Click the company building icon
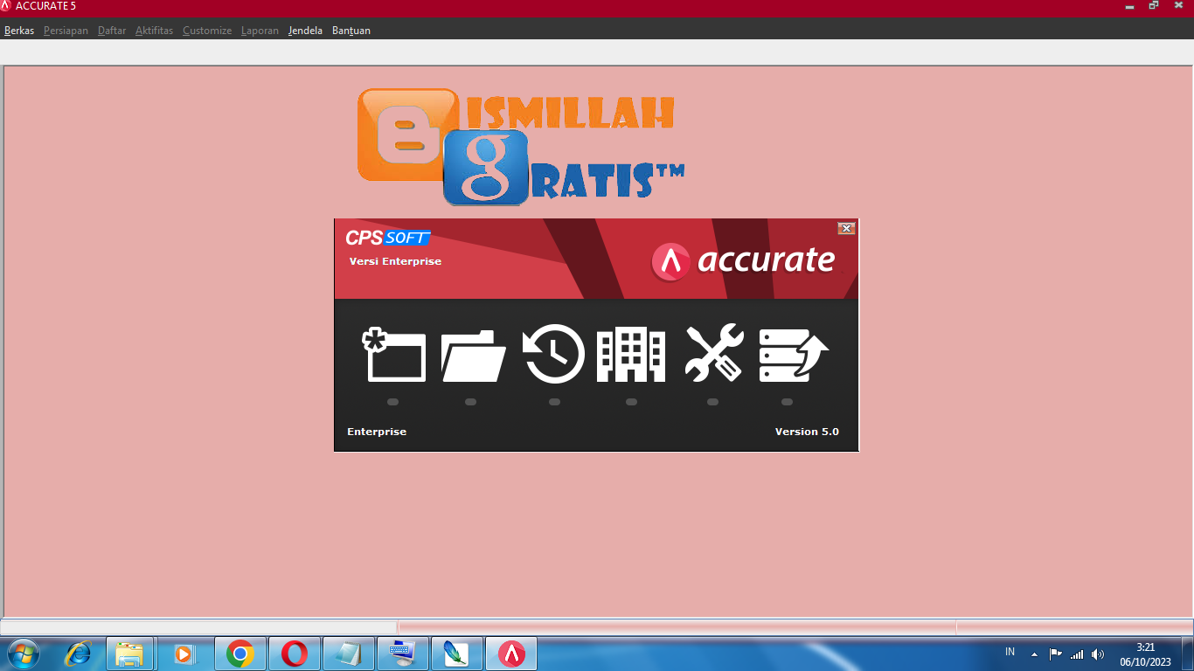This screenshot has height=671, width=1194. 631,355
